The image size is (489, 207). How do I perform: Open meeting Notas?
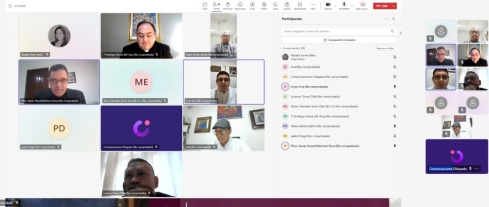click(x=264, y=5)
